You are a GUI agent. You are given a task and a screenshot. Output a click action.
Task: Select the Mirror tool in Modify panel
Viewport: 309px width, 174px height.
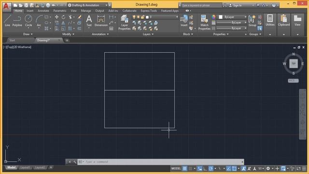click(63, 23)
